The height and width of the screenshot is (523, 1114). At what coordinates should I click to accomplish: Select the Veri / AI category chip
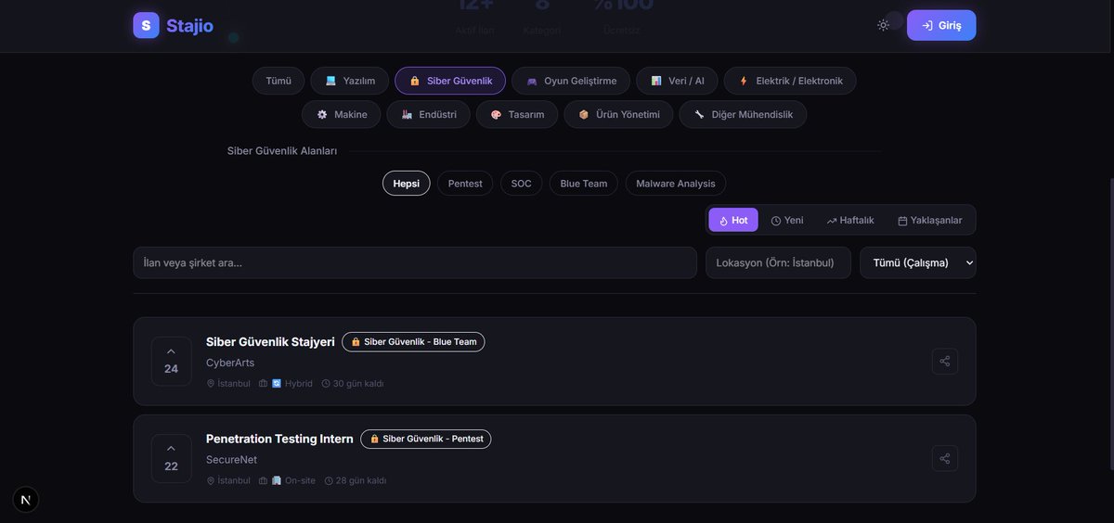click(x=677, y=81)
